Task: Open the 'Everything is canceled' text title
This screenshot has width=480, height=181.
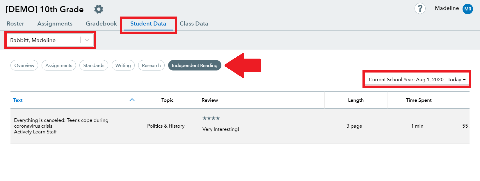Action: 61,123
